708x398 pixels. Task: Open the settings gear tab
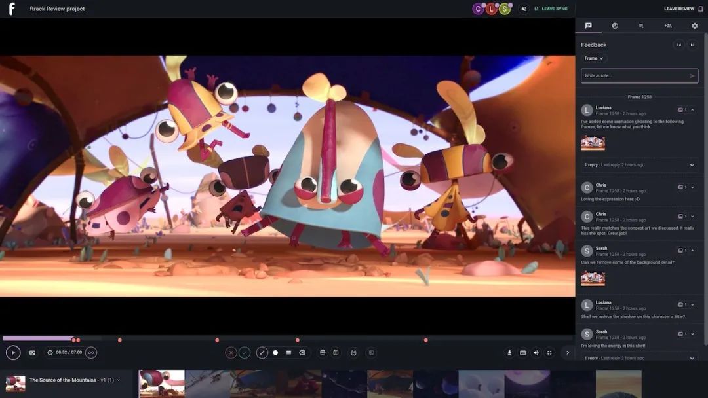(x=694, y=26)
